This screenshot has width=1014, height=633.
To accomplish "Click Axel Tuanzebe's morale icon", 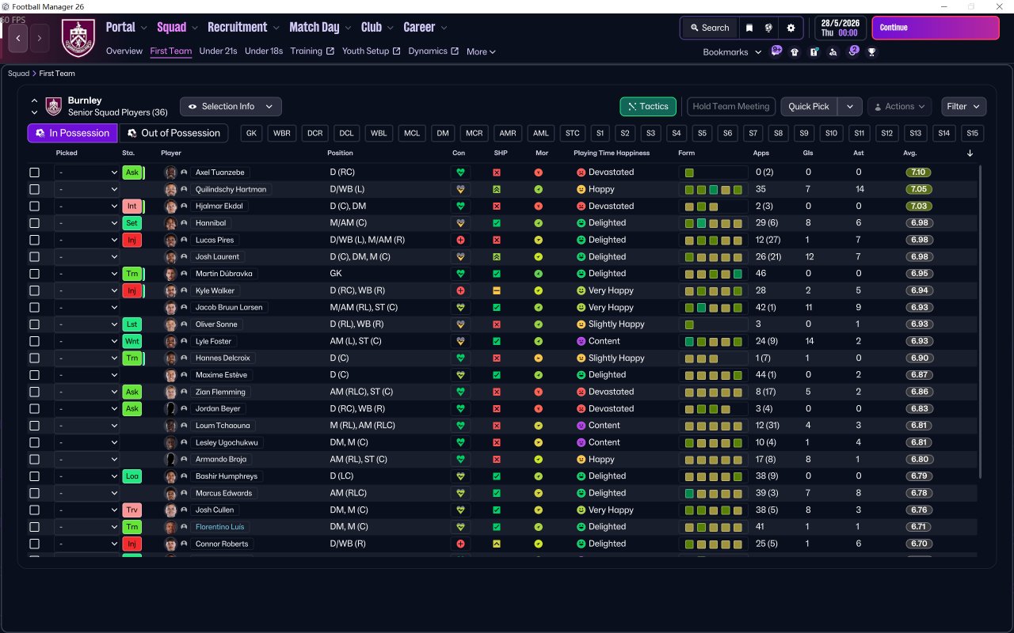I will [538, 172].
